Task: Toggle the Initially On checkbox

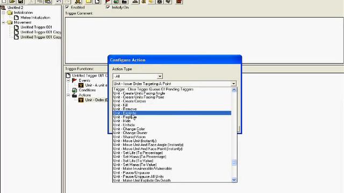Action: click(x=107, y=7)
